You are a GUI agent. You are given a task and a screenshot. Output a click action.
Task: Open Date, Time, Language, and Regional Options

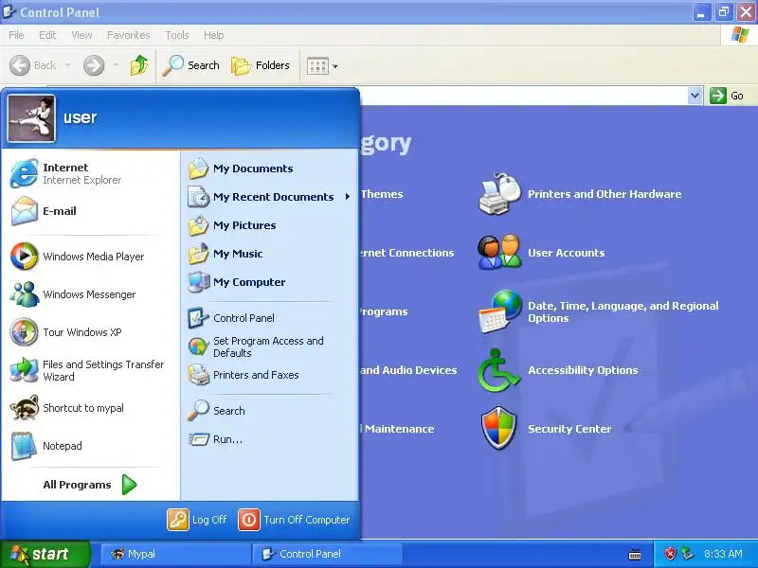(623, 311)
